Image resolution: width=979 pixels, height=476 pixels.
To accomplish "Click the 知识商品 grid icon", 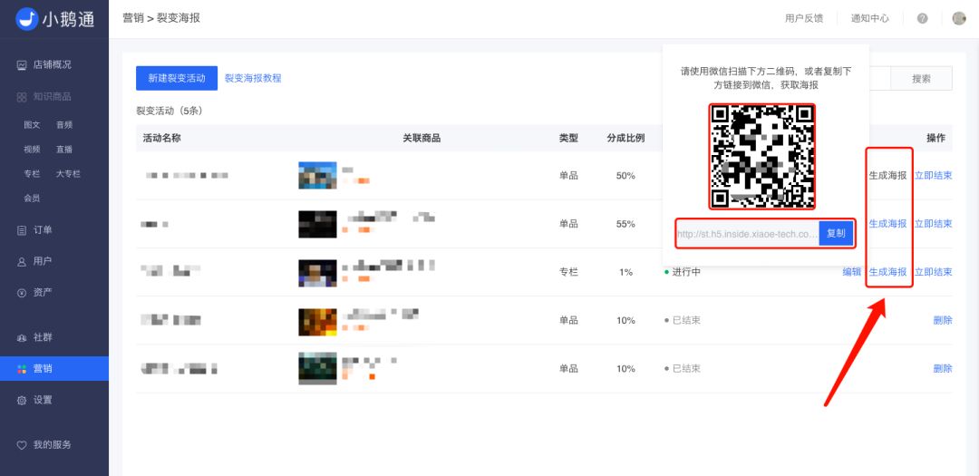I will click(22, 97).
